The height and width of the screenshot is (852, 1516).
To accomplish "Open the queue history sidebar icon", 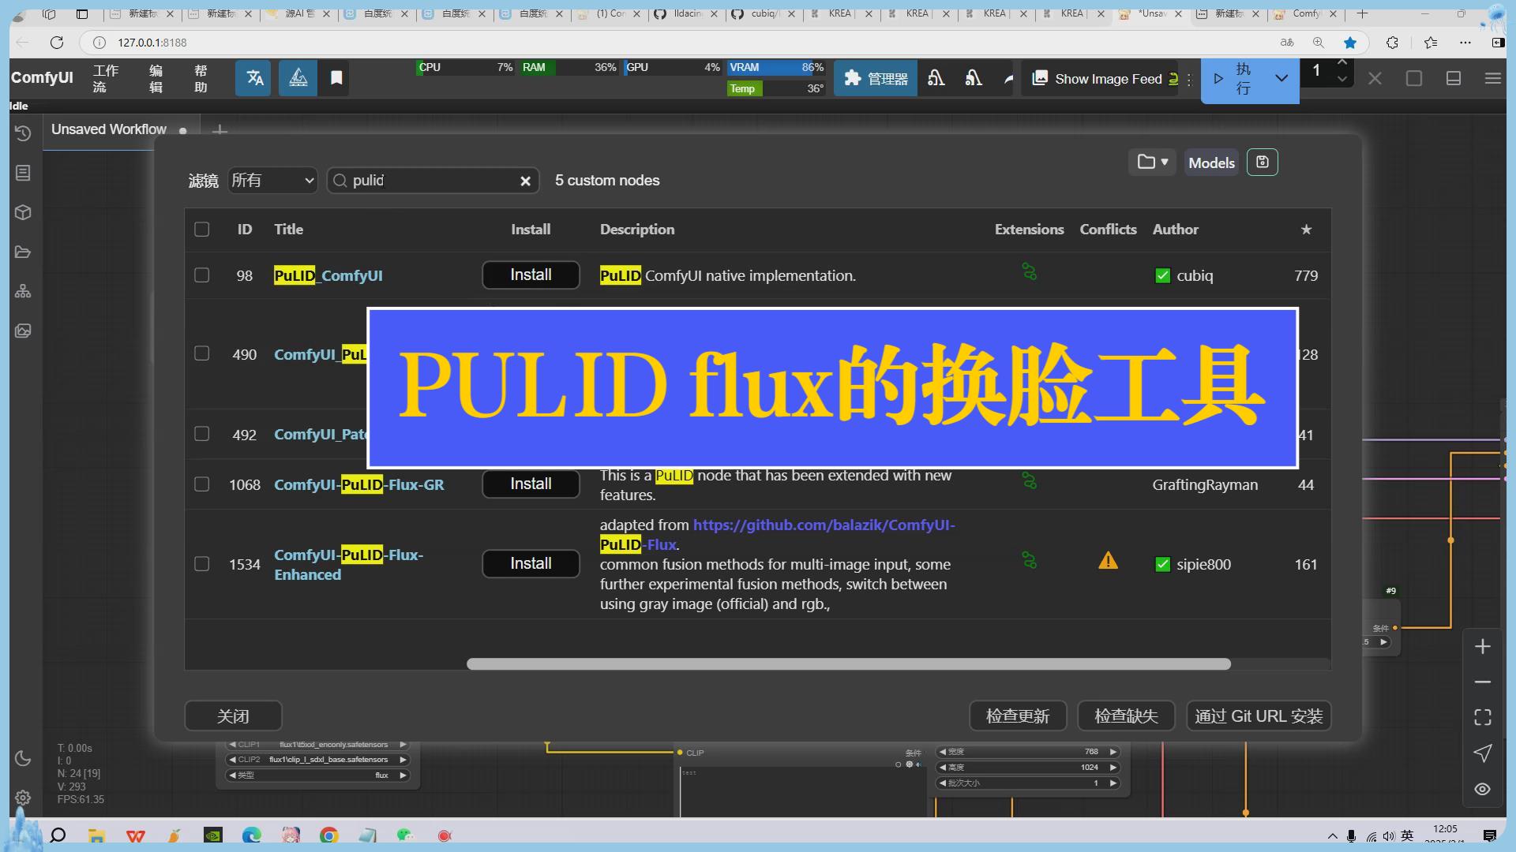I will click(x=23, y=133).
